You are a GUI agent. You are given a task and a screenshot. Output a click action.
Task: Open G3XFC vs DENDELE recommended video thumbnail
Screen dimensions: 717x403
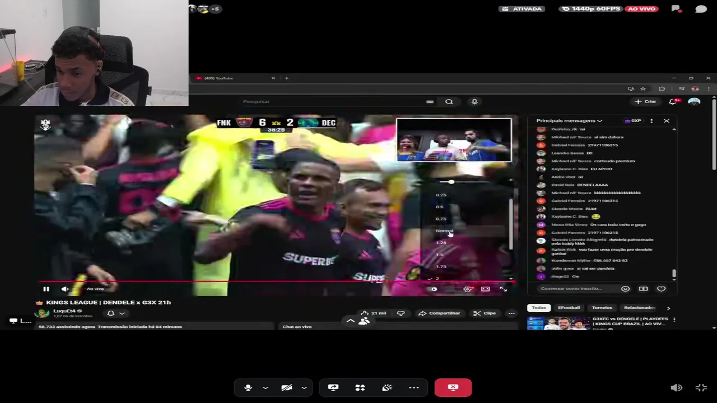(x=558, y=323)
